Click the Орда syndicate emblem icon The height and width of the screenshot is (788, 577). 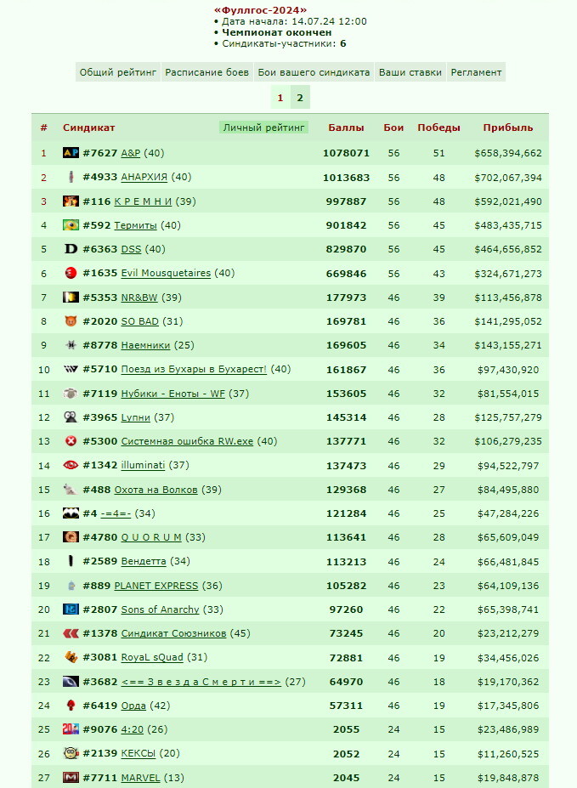71,705
